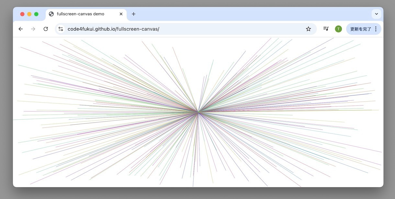The image size is (395, 199).
Task: Open the media controls icon
Action: tap(326, 29)
